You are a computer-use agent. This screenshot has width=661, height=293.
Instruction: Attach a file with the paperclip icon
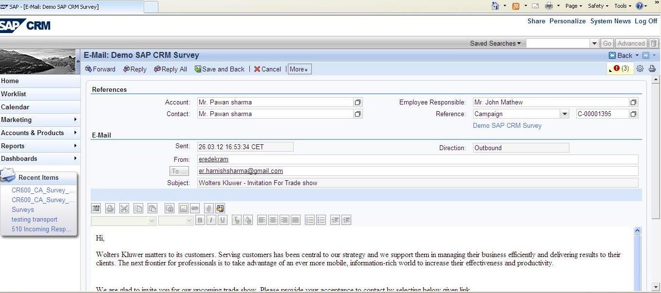pyautogui.click(x=209, y=208)
